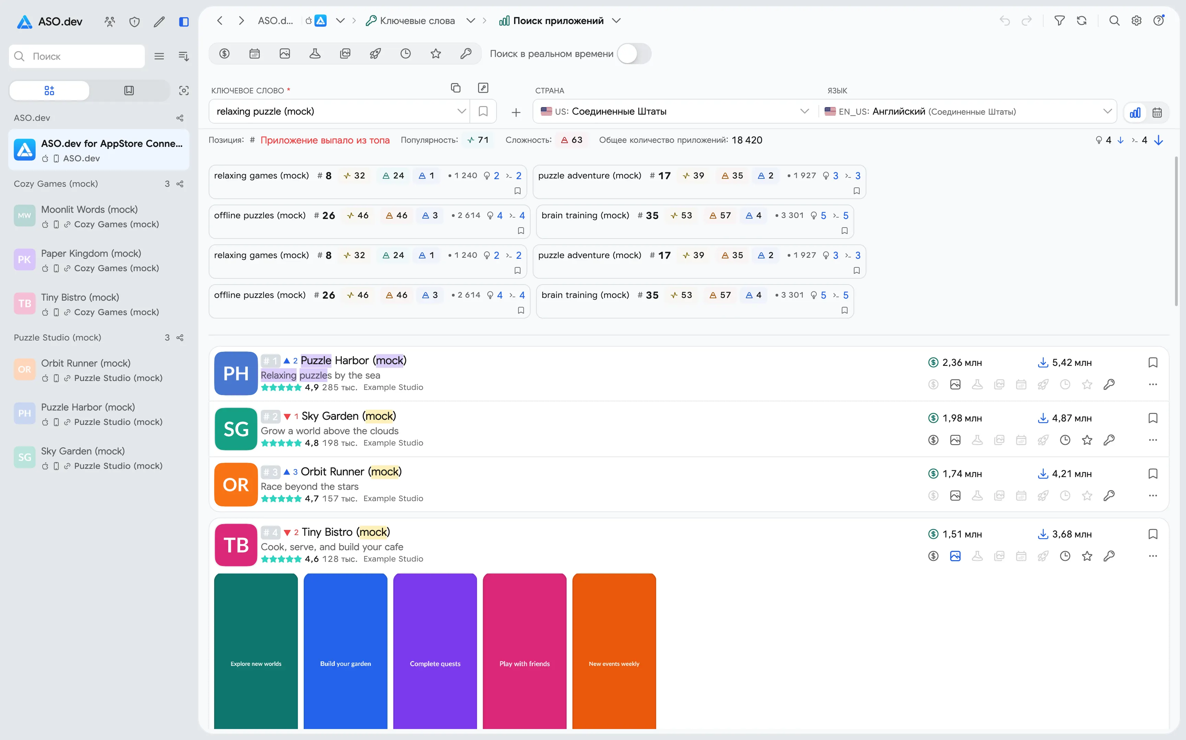The height and width of the screenshot is (740, 1186).
Task: Expand the app search breadcrumb dropdown
Action: pos(616,21)
